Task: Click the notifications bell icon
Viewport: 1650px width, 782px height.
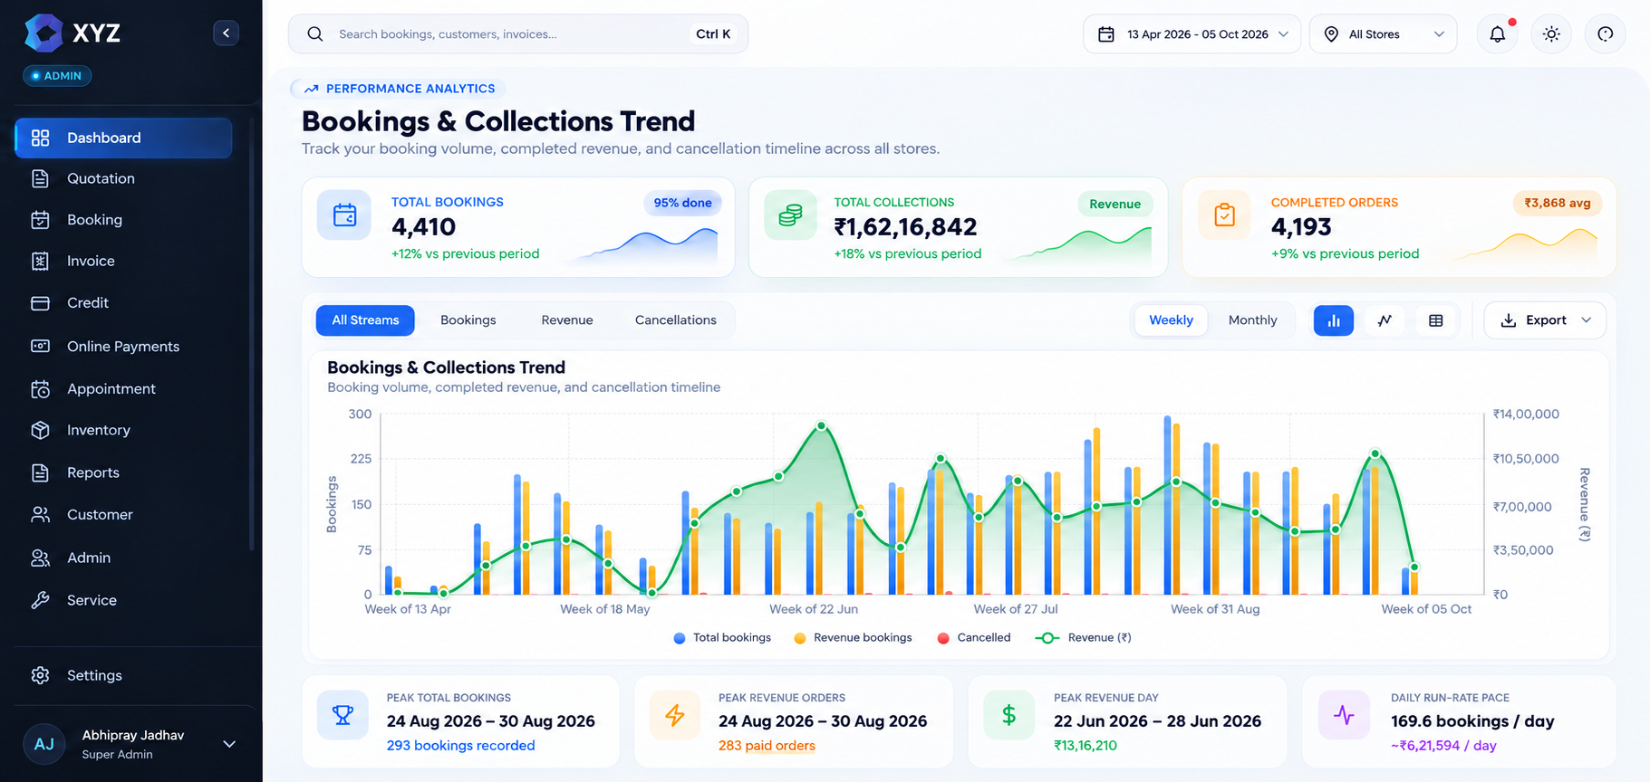Action: [x=1498, y=34]
